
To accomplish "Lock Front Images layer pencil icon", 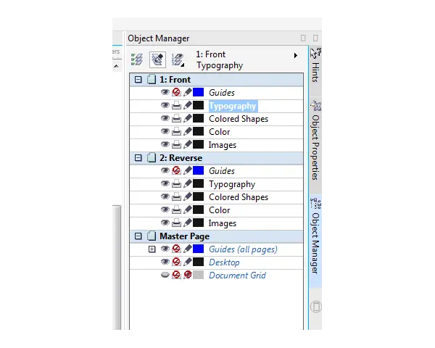I will (x=188, y=144).
